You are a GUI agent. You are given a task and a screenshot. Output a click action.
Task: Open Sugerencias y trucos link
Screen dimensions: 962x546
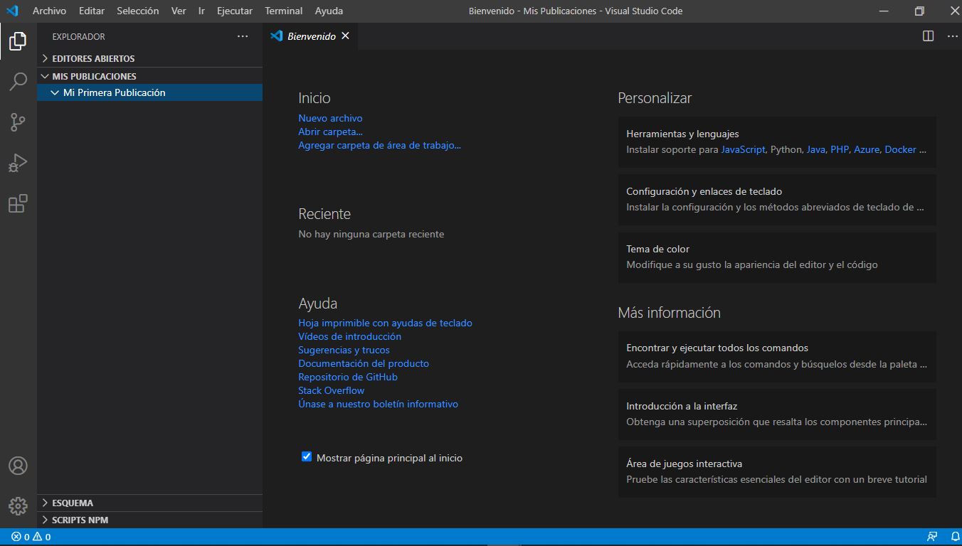(x=344, y=350)
